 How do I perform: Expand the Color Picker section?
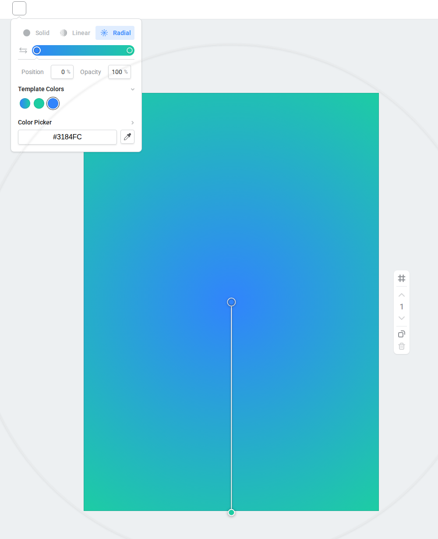[x=133, y=123]
